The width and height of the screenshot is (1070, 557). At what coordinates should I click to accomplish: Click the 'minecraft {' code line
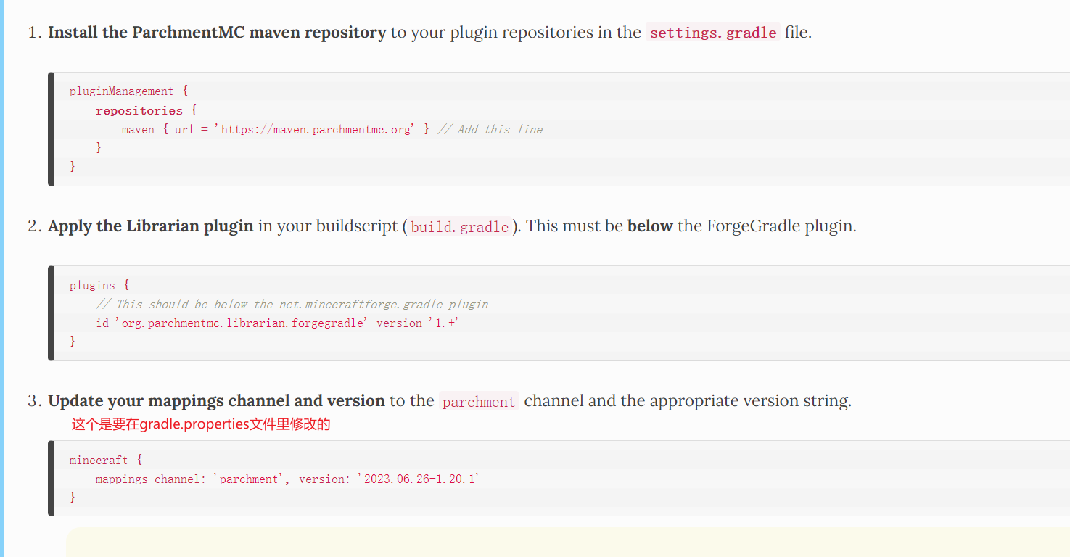106,461
